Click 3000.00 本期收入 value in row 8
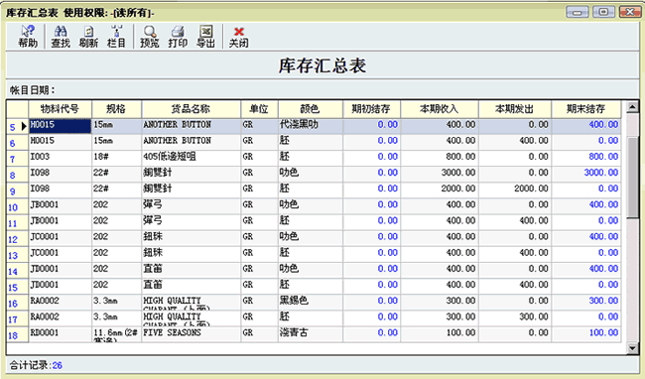Viewport: 645px width, 379px height. click(x=440, y=174)
